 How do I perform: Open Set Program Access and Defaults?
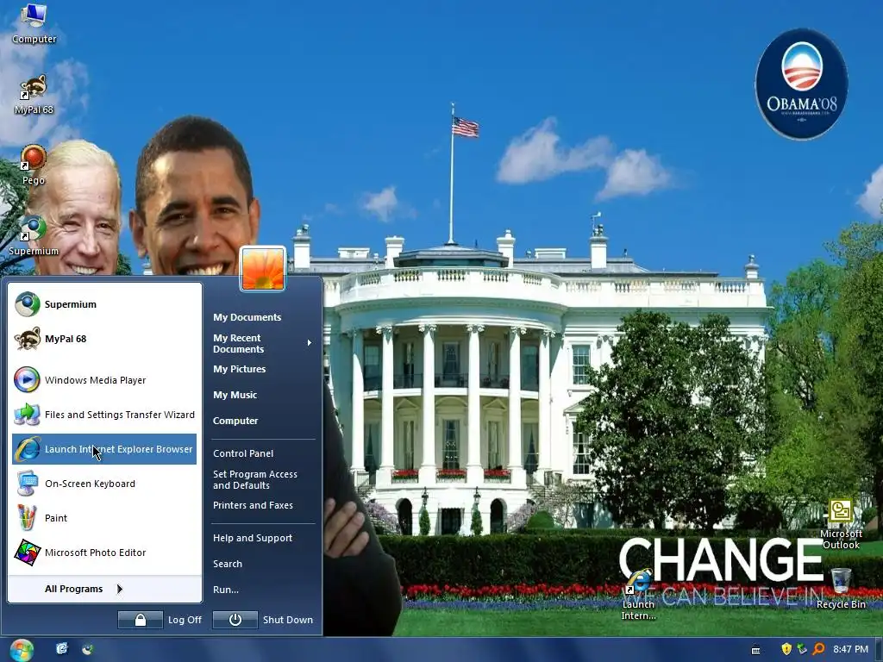262,479
